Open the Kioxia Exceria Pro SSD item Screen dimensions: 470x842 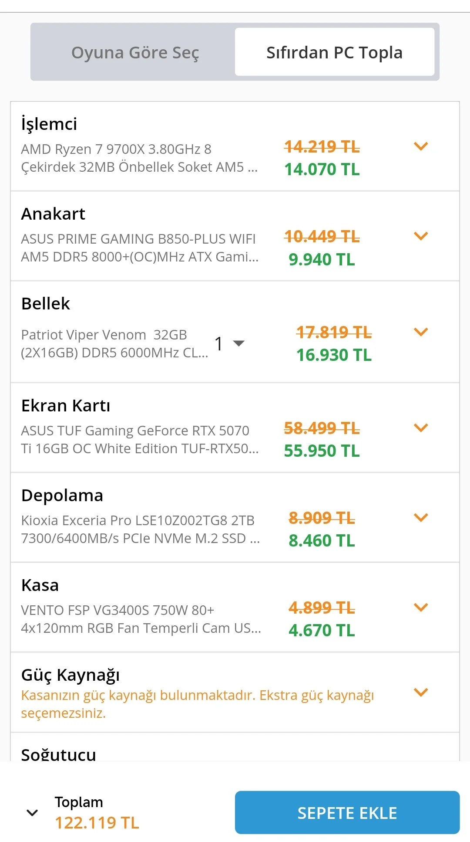coord(139,529)
